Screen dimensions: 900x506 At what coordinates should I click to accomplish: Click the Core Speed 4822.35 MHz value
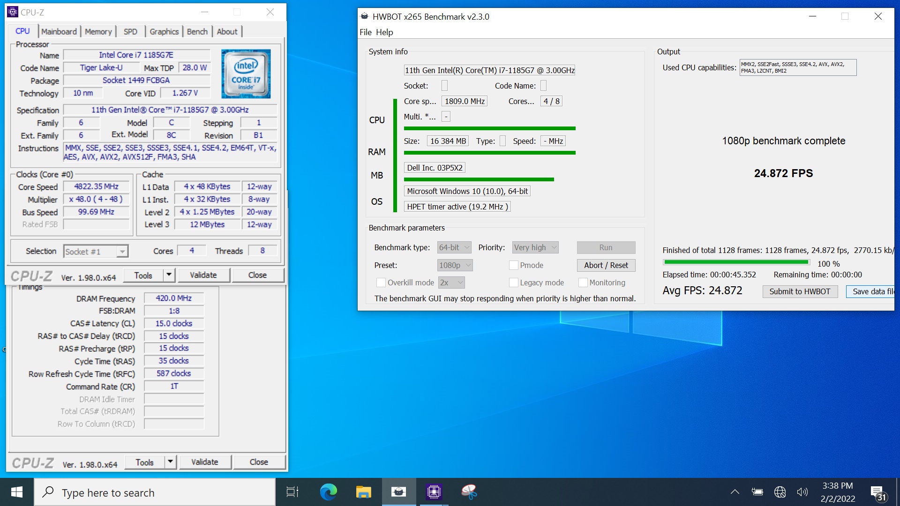coord(96,186)
